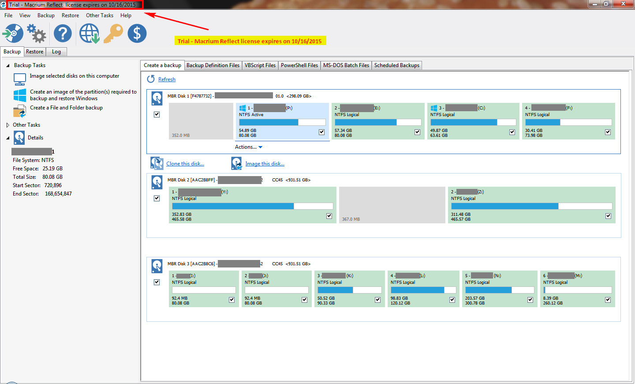Open settings via the gears toolbar icon
The width and height of the screenshot is (635, 384).
pos(37,34)
